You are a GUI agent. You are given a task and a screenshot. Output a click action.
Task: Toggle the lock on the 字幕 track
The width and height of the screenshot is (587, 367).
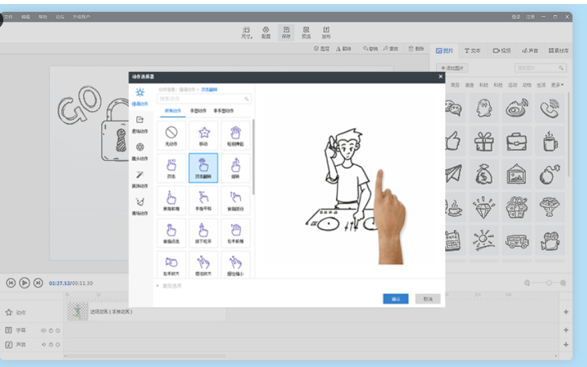point(51,330)
